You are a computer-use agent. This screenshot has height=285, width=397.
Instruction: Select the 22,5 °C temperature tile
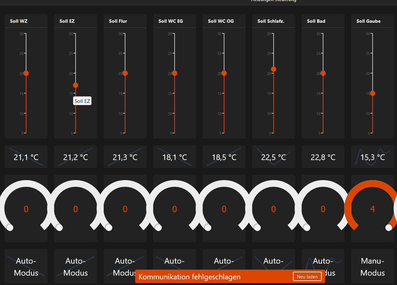(x=274, y=157)
